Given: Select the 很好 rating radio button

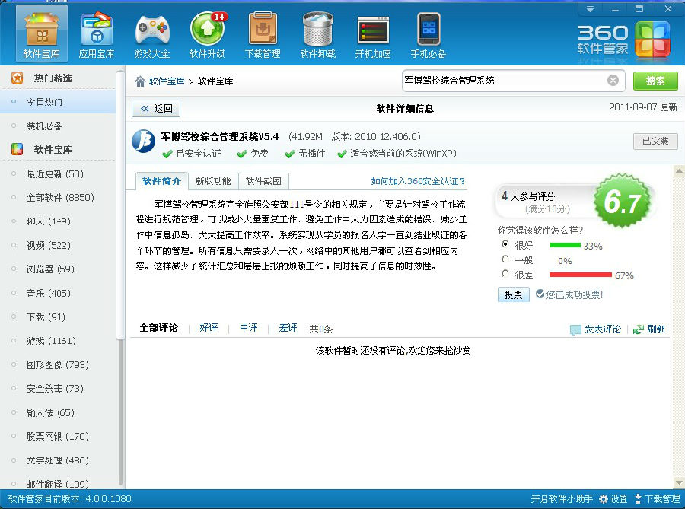Looking at the screenshot, I should [505, 244].
